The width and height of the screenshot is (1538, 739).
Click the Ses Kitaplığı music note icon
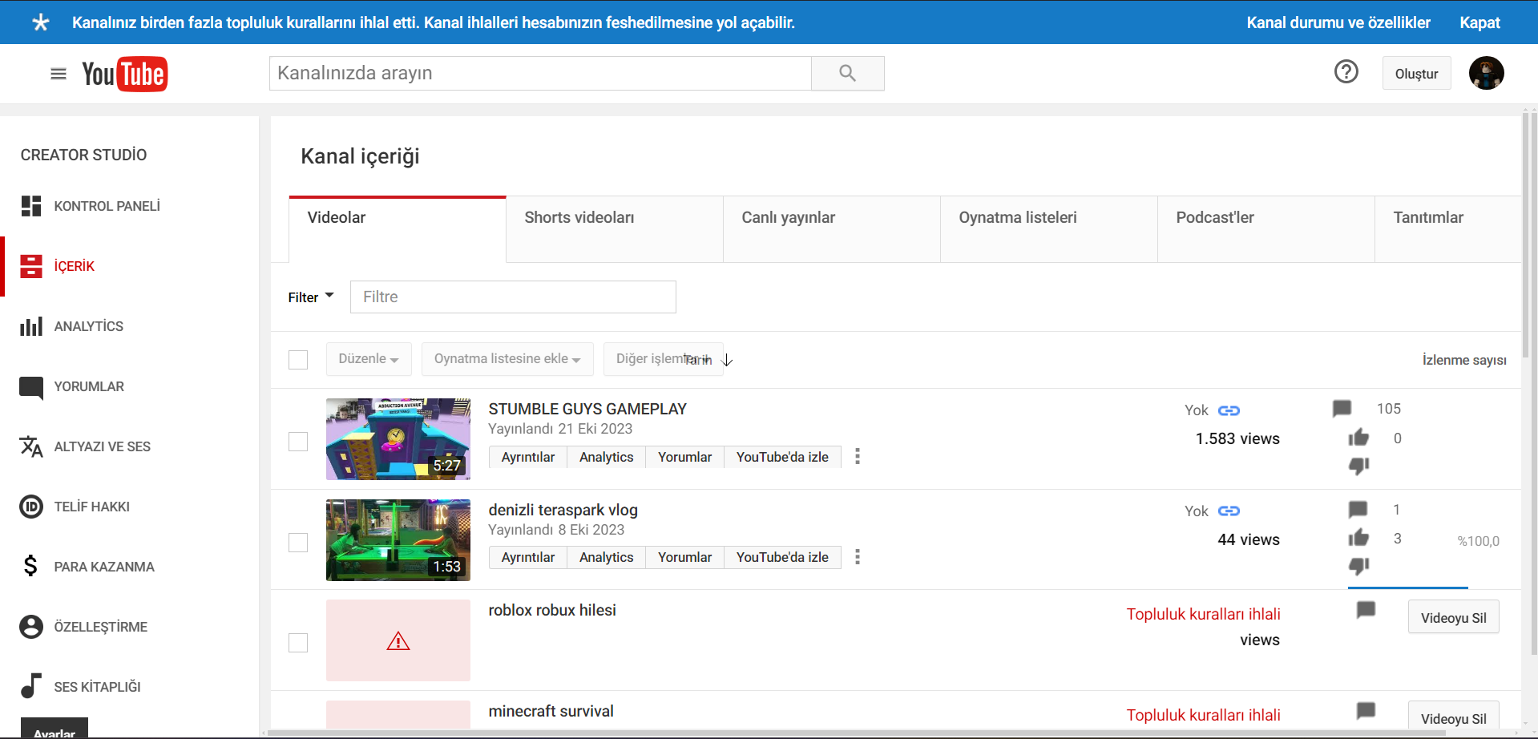coord(30,686)
